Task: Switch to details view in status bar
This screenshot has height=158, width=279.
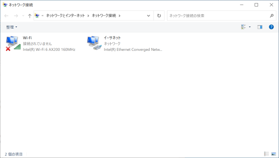Action: (266, 154)
